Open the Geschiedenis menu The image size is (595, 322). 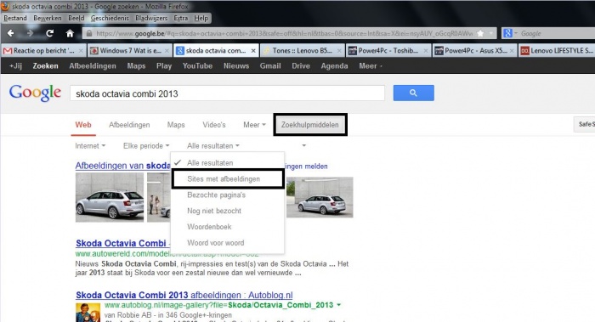click(110, 18)
